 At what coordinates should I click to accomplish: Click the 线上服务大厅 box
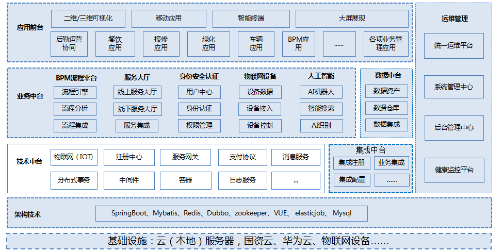tap(137, 93)
